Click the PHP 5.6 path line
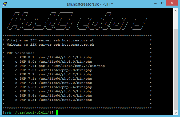180x117 pixels. pyautogui.click(x=54, y=87)
